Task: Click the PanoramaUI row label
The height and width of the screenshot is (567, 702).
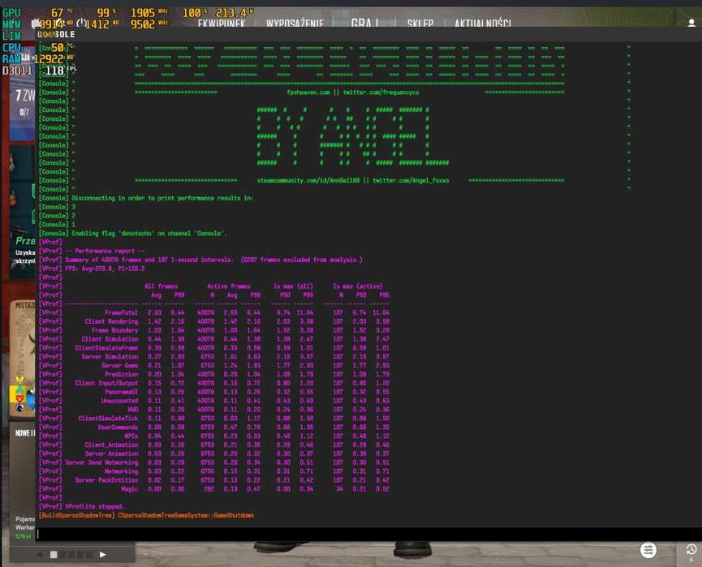Action: [x=121, y=392]
